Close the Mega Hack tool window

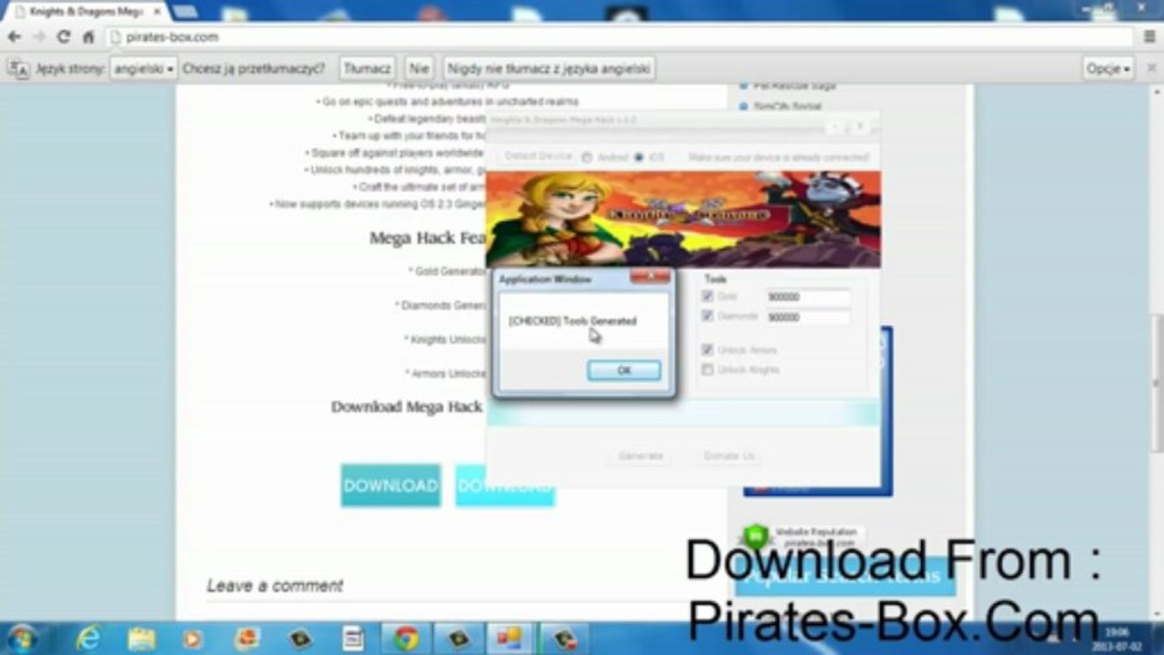[859, 126]
